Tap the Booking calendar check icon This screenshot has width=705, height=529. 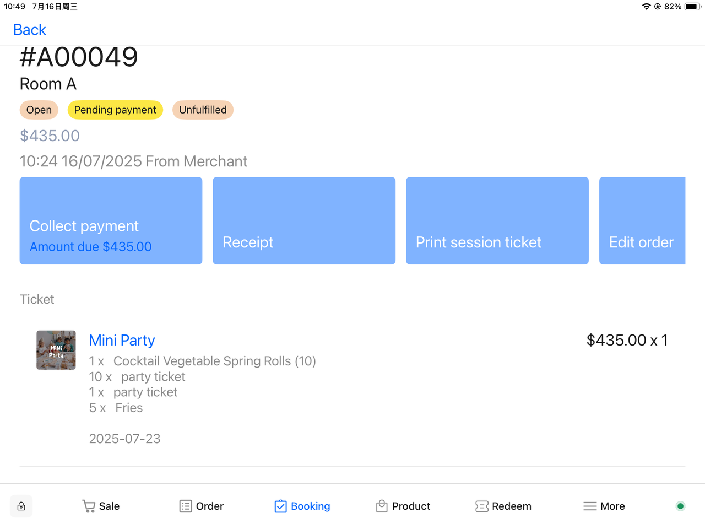280,506
